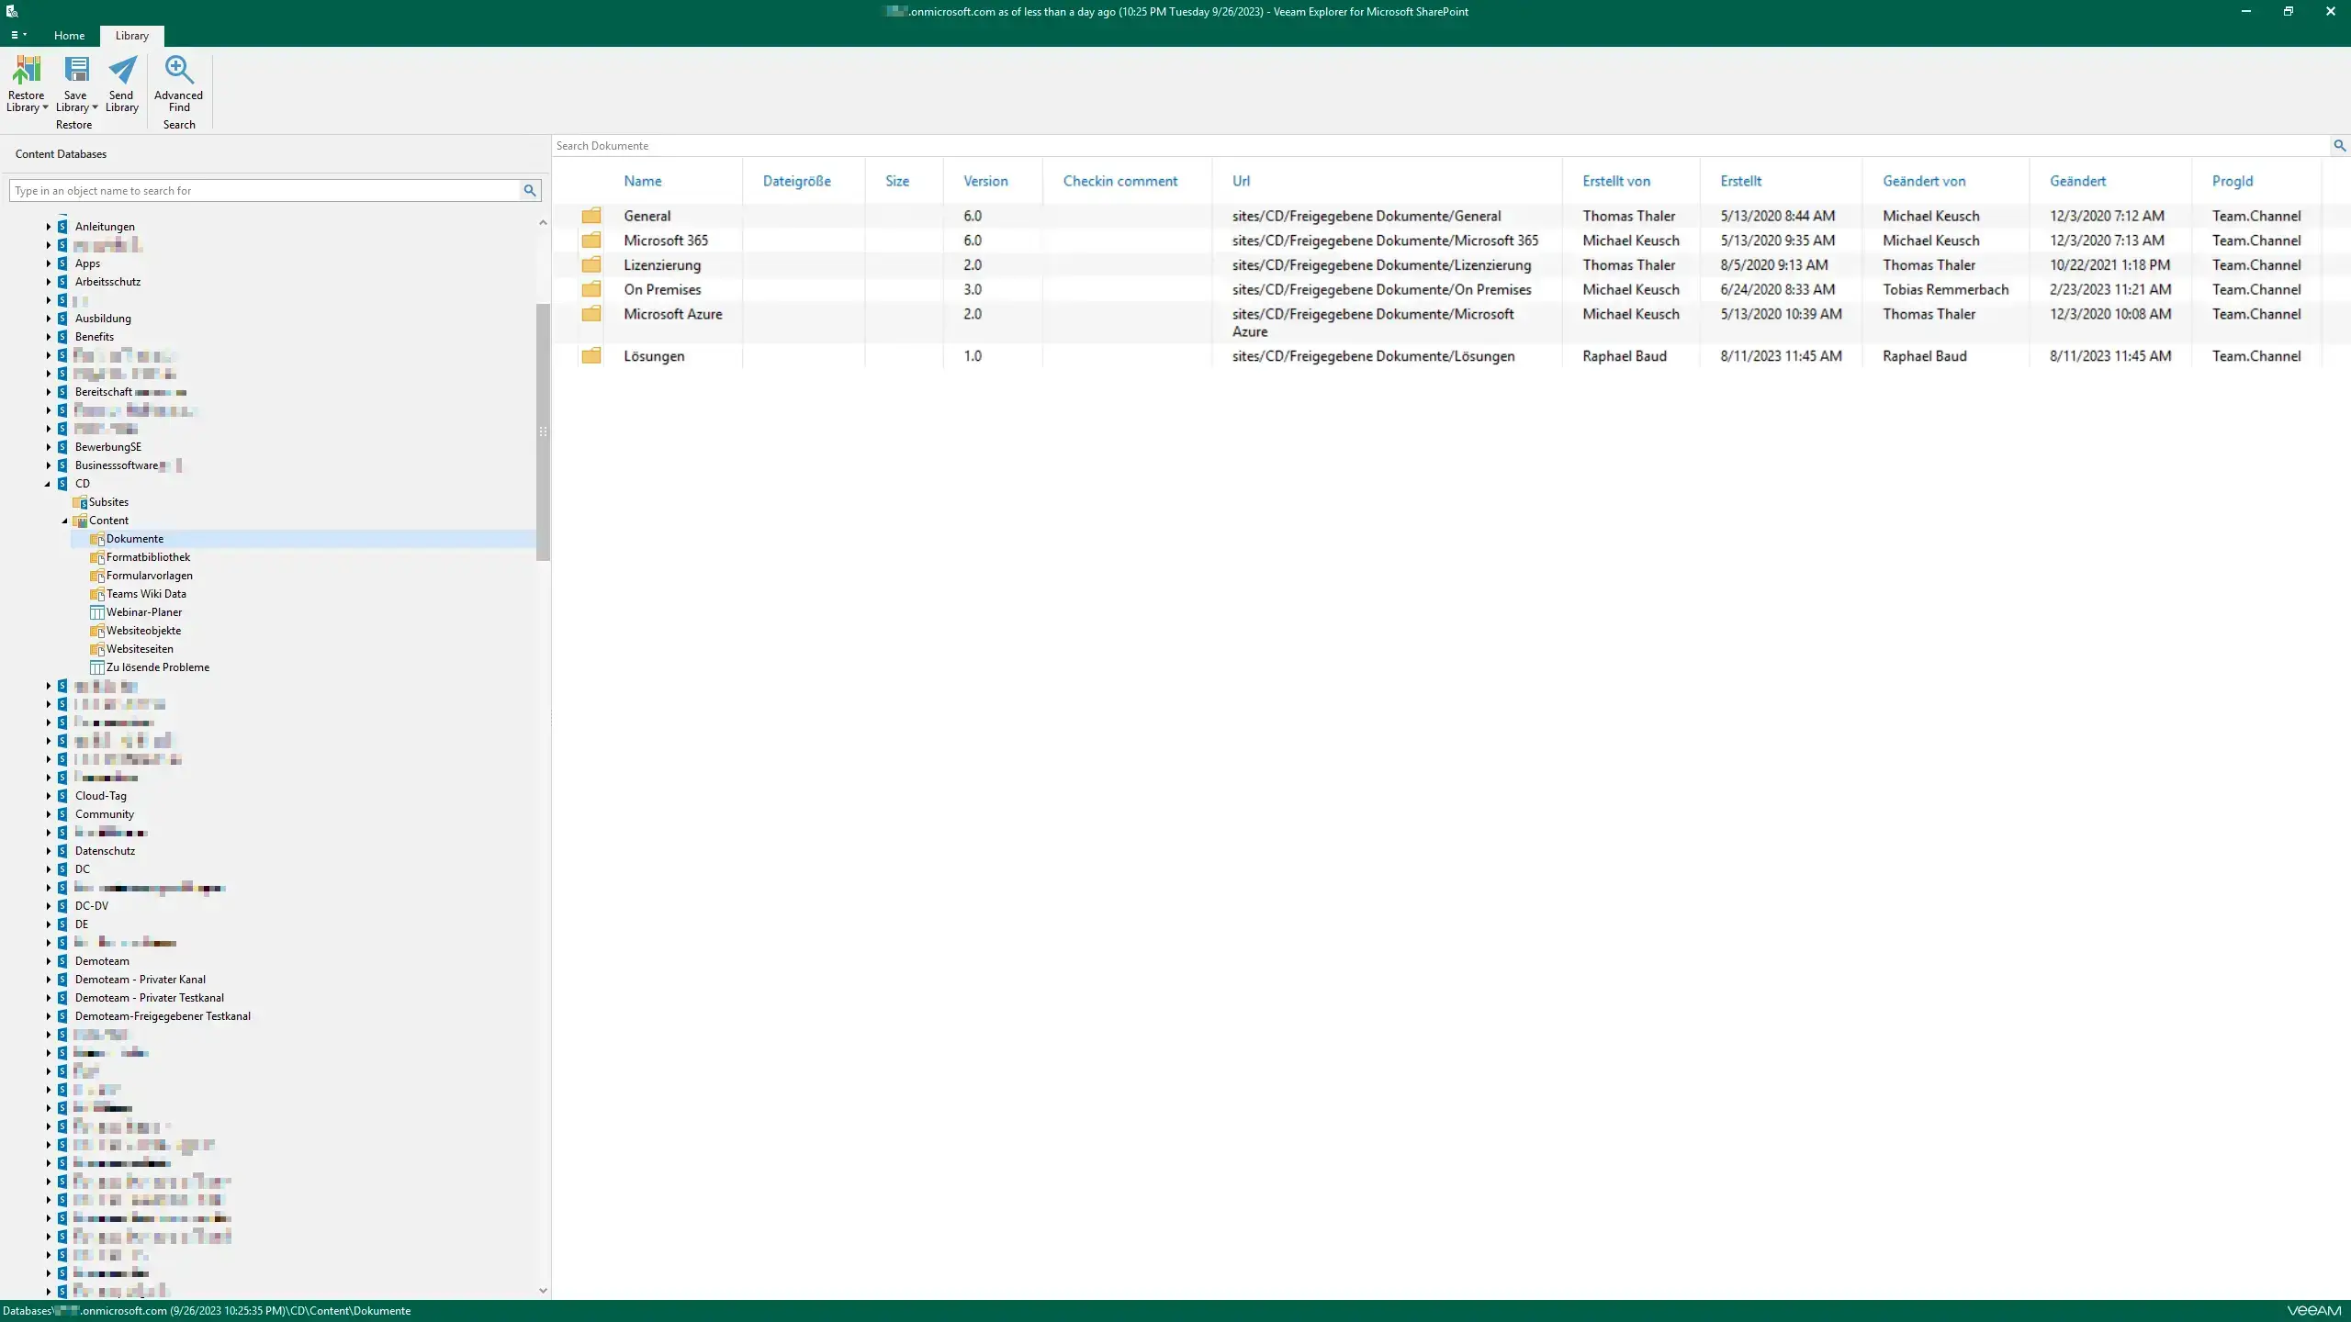Sort by the Url column header
This screenshot has height=1322, width=2351.
pyautogui.click(x=1241, y=181)
